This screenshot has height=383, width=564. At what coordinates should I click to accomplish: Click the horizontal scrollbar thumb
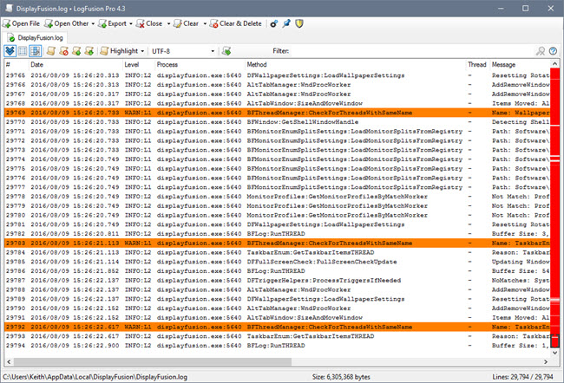pos(153,362)
